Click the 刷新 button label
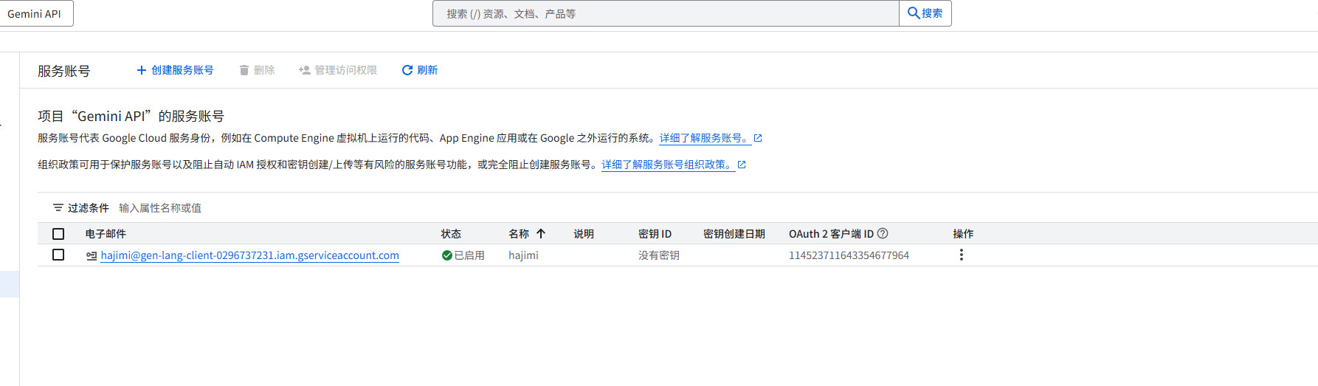The width and height of the screenshot is (1318, 386). tap(427, 70)
